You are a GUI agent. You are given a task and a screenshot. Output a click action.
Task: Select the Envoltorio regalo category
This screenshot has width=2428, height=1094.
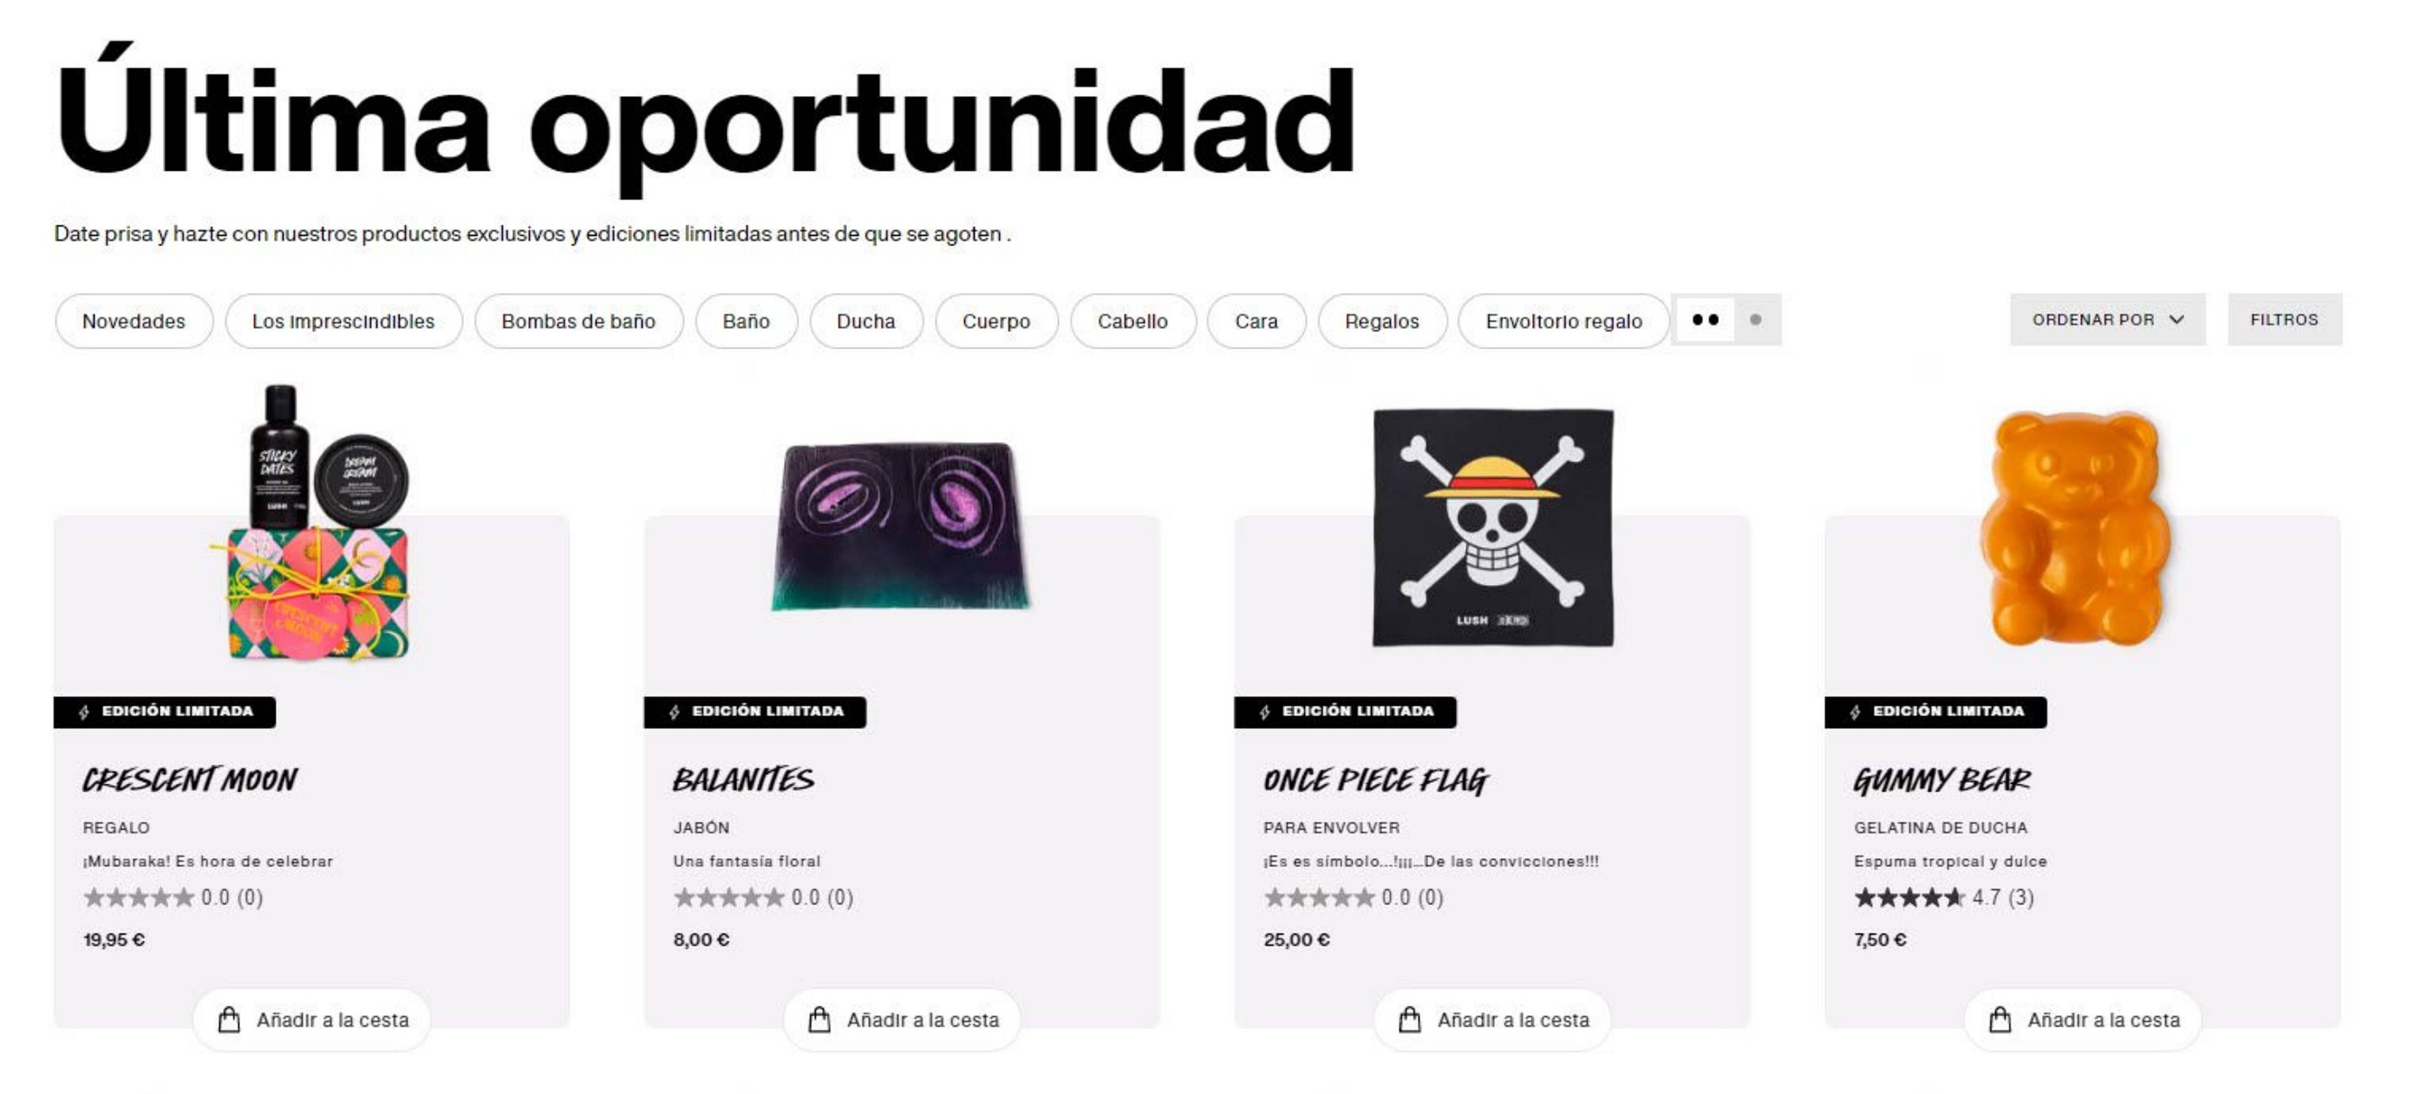click(x=1564, y=321)
